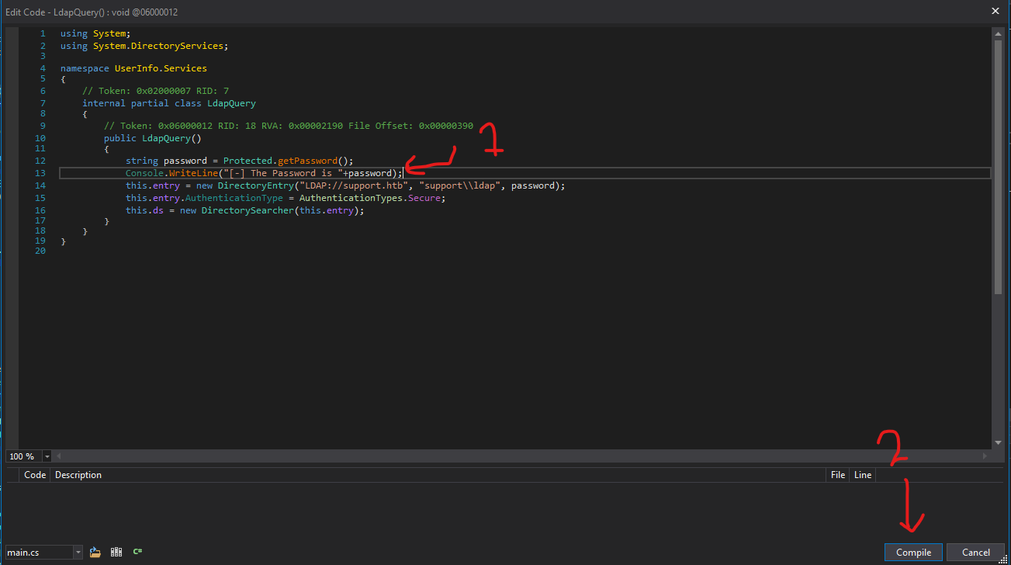Screen dimensions: 1011x565
Task: Click the vertical scrollbar up arrow
Action: [x=998, y=34]
